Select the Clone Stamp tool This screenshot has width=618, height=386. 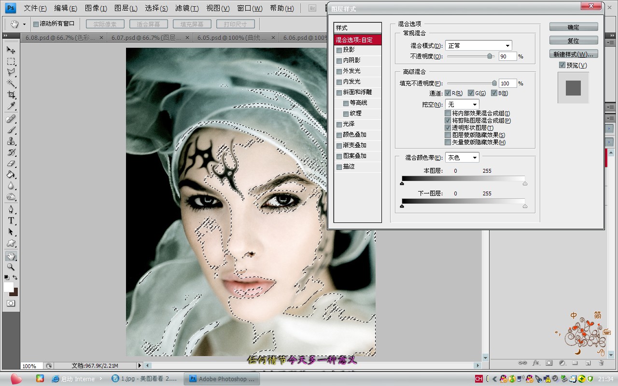11,141
